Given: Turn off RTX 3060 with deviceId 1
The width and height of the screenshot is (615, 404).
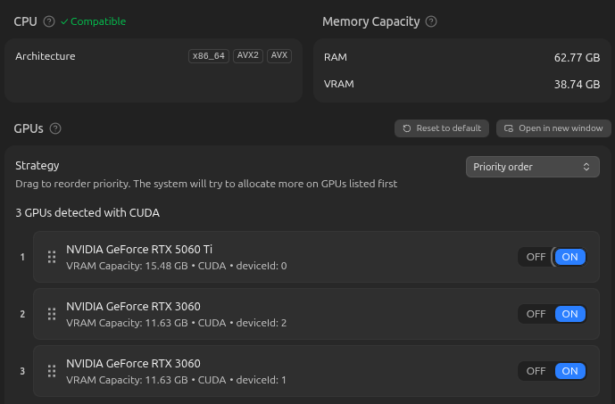Looking at the screenshot, I should (x=536, y=371).
